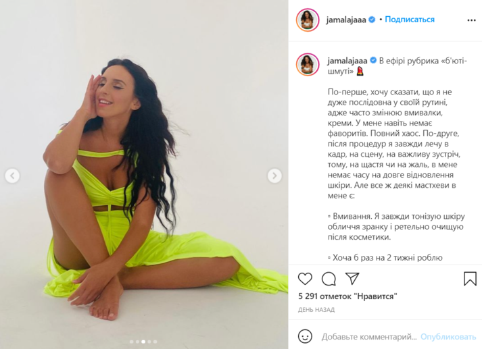
Task: Go to previous photo with left arrow
Action: pos(12,176)
